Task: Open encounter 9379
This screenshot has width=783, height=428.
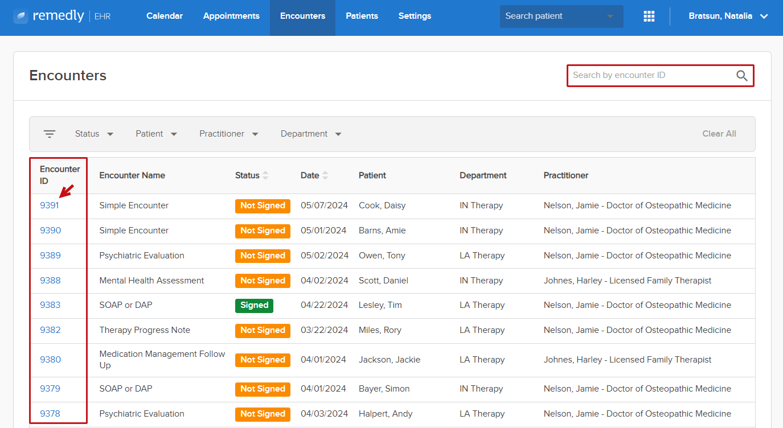Action: tap(50, 389)
